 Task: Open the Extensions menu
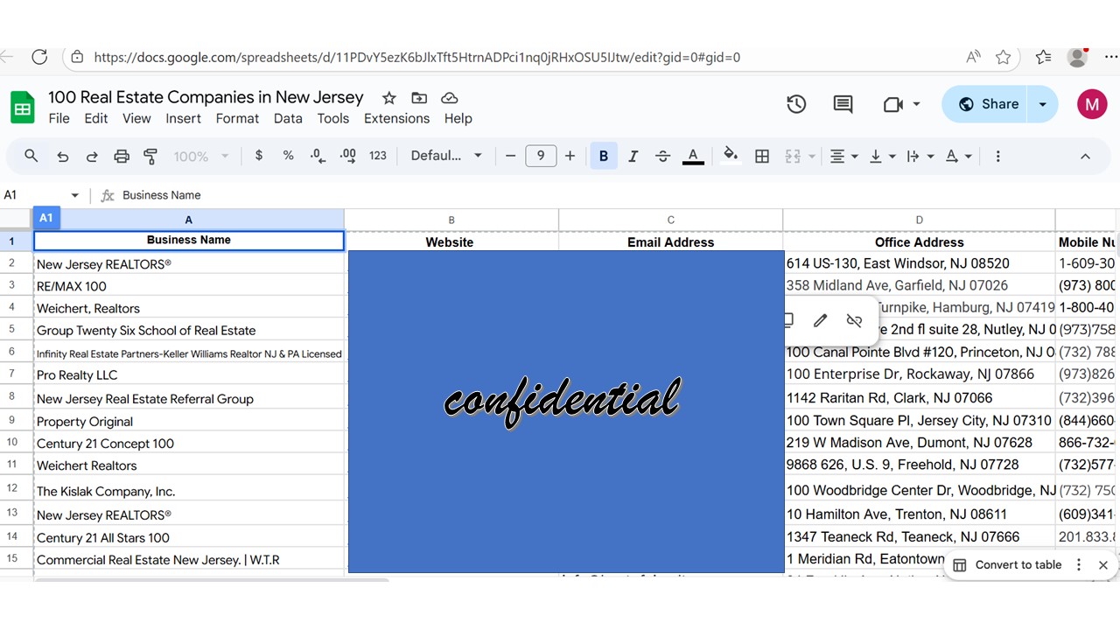coord(396,118)
